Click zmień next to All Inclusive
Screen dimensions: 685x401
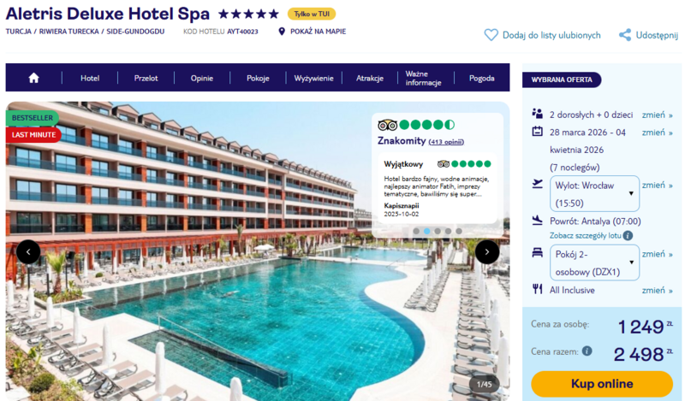click(657, 290)
